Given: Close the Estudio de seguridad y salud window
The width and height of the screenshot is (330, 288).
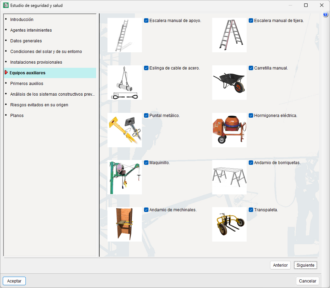Looking at the screenshot, I should 322,5.
